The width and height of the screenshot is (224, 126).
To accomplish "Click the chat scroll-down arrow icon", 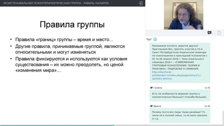I will 155,39.
